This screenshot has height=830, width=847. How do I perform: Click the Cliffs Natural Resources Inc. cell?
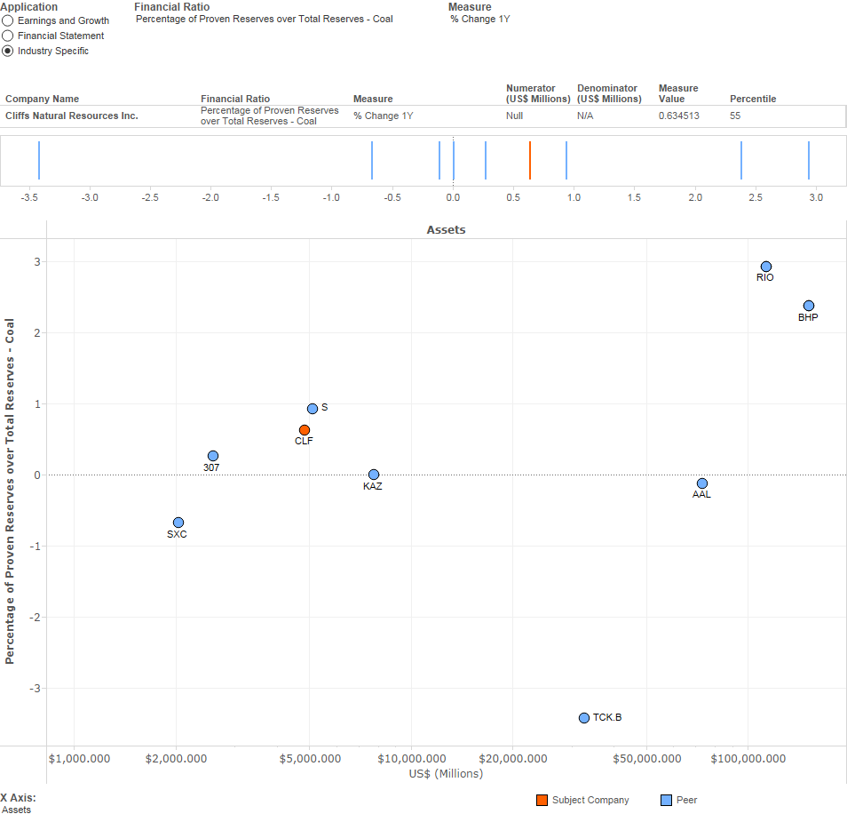tap(72, 116)
